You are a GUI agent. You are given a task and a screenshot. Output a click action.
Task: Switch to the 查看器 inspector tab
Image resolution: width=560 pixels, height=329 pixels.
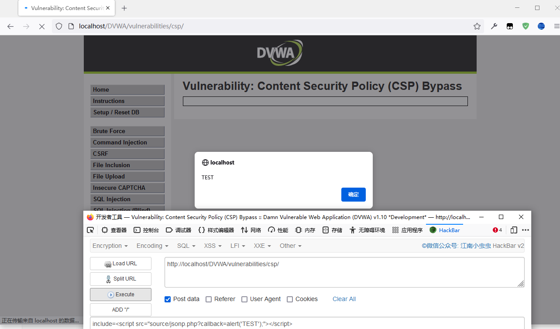114,230
